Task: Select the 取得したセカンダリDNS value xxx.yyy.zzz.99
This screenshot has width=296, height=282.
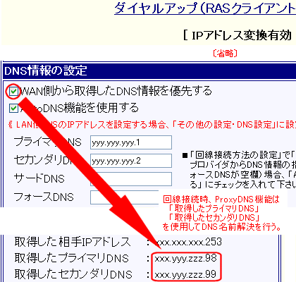Action: (185, 274)
